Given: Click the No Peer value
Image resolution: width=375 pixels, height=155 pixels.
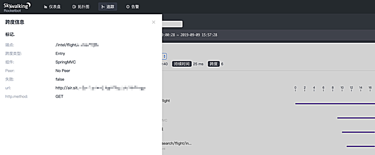Looking at the screenshot, I should (62, 71).
